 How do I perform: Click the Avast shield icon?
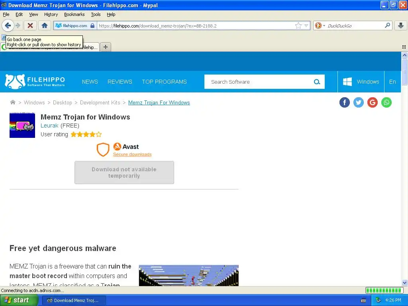pyautogui.click(x=103, y=150)
